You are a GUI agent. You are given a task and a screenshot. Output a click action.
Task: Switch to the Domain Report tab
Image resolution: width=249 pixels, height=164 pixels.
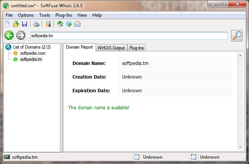79,47
